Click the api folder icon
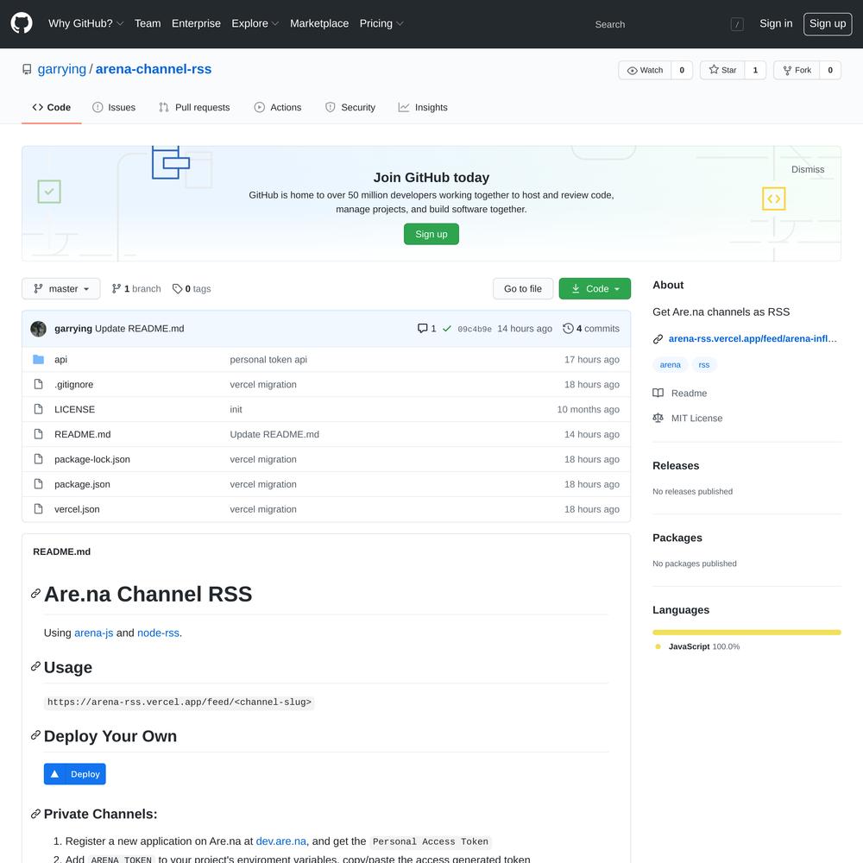Viewport: 863px width, 863px height. point(38,359)
